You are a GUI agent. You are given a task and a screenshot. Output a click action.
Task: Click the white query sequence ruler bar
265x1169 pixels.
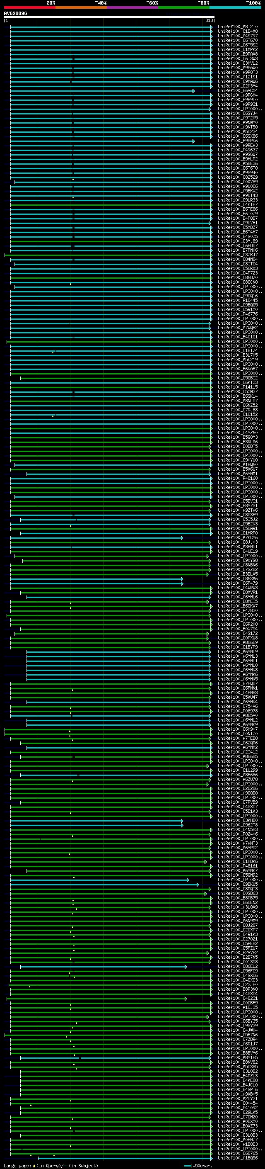tap(109, 17)
